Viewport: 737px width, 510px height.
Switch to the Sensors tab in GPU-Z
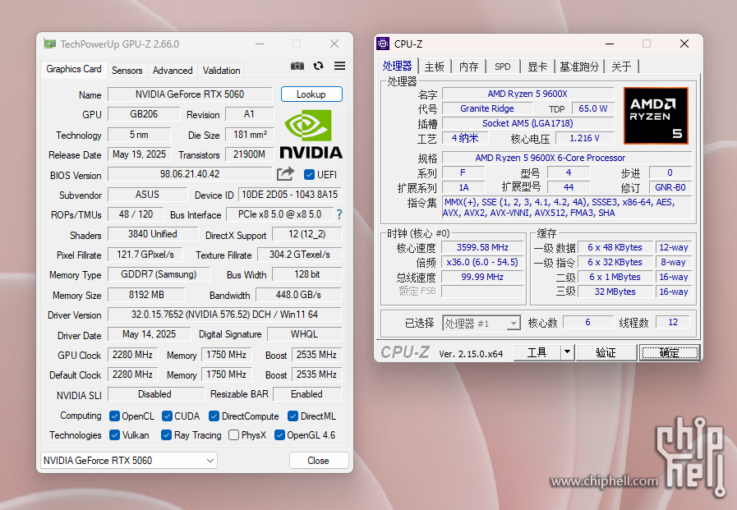coord(127,71)
